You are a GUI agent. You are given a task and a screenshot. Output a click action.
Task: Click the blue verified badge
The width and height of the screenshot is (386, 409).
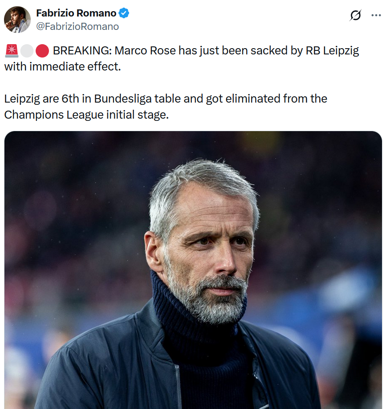pyautogui.click(x=124, y=13)
